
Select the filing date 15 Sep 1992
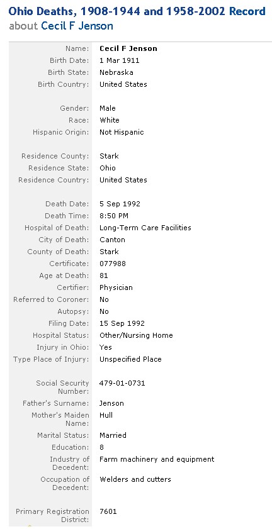pyautogui.click(x=122, y=323)
